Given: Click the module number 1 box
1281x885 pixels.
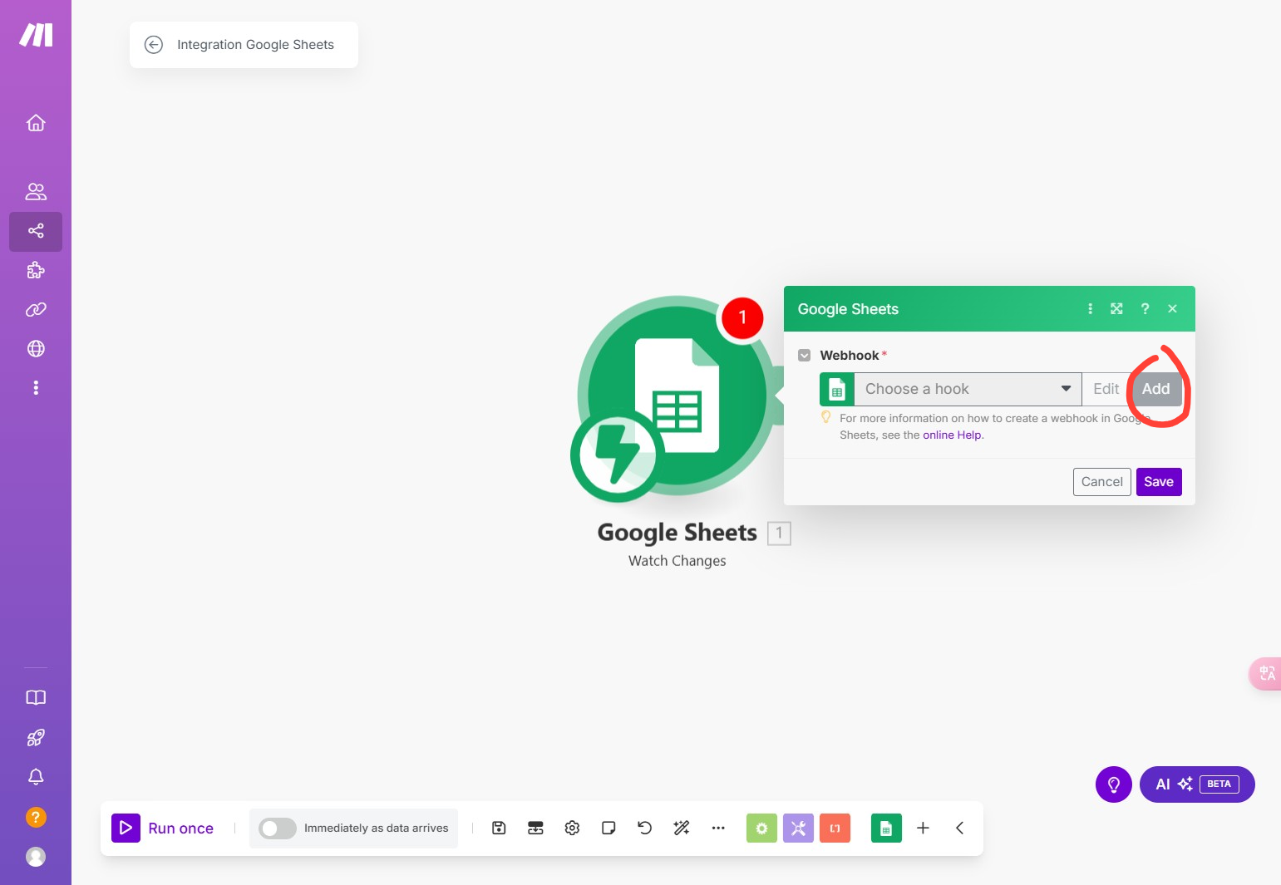Looking at the screenshot, I should click(779, 533).
